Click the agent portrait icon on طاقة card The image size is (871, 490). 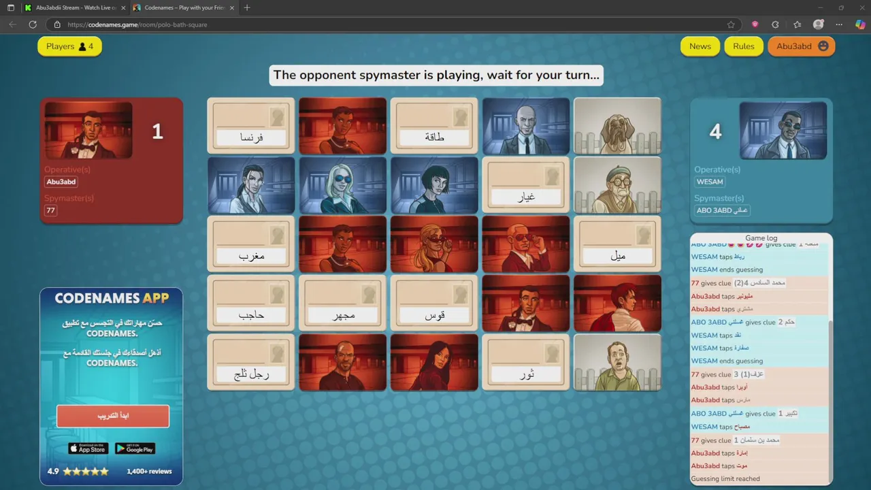click(461, 117)
